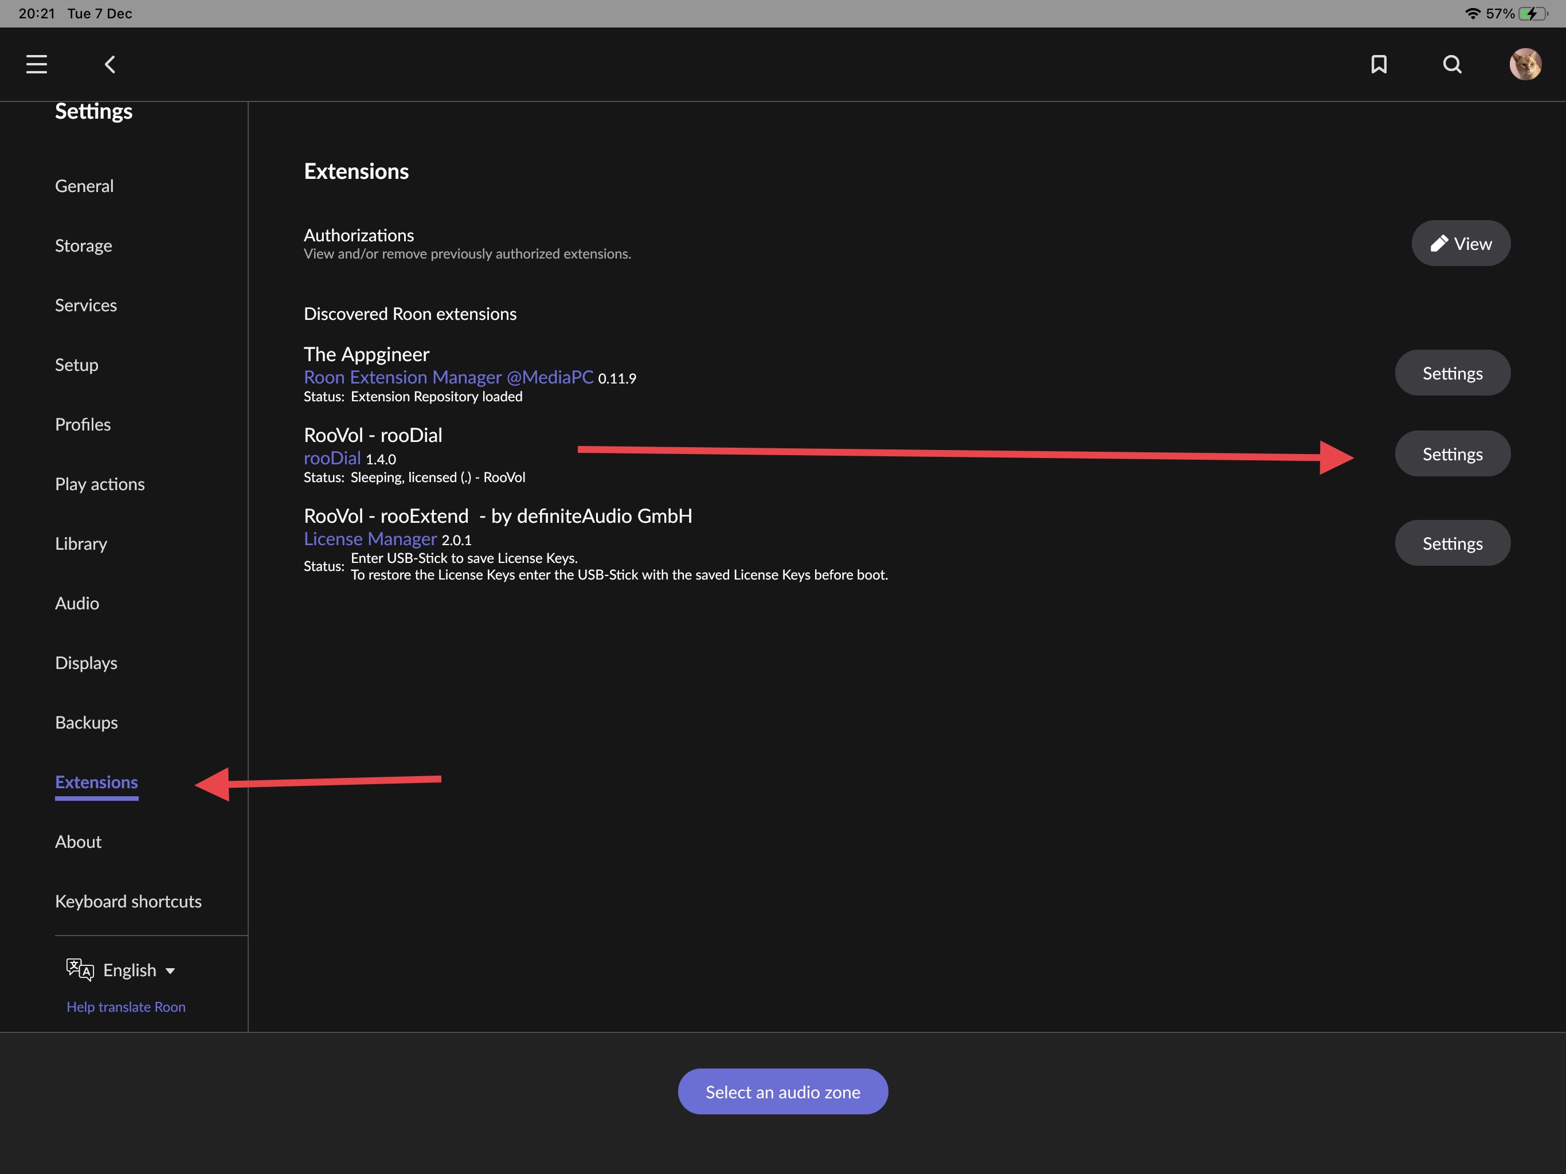Click the rooDial extension name link
The height and width of the screenshot is (1174, 1566).
click(x=332, y=457)
